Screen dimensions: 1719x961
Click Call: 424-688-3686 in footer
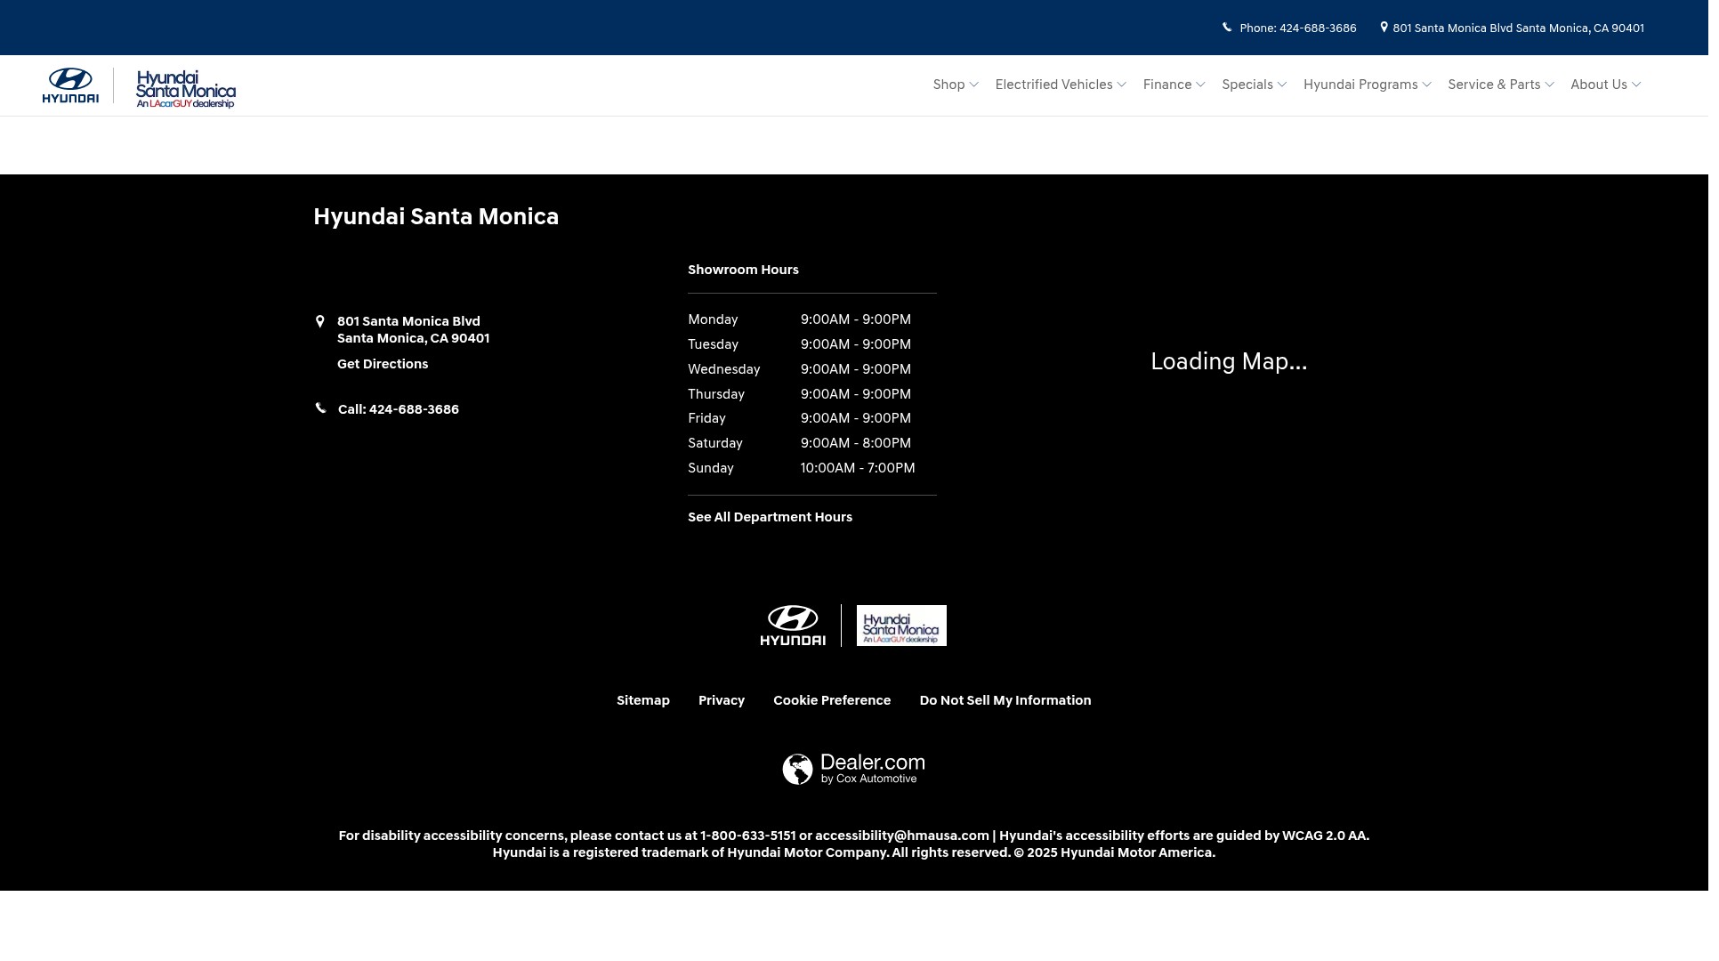(x=399, y=409)
